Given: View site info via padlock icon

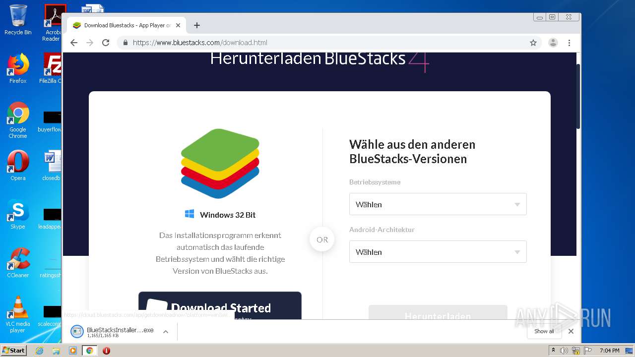Looking at the screenshot, I should 126,43.
